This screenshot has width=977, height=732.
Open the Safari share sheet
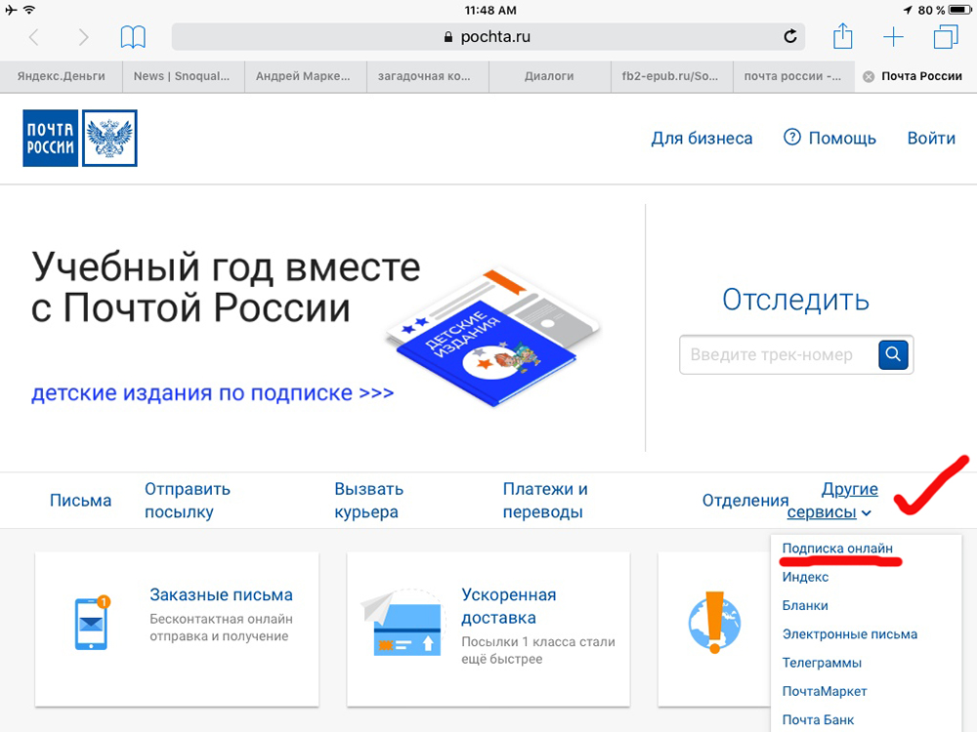842,35
